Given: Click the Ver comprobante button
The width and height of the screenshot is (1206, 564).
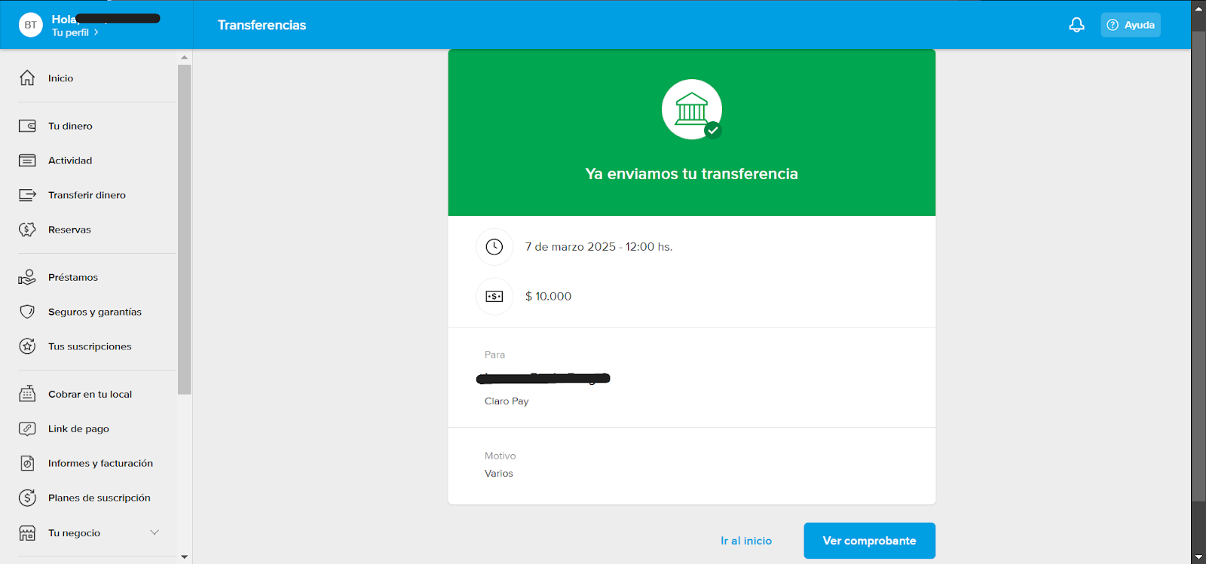Looking at the screenshot, I should [x=869, y=541].
